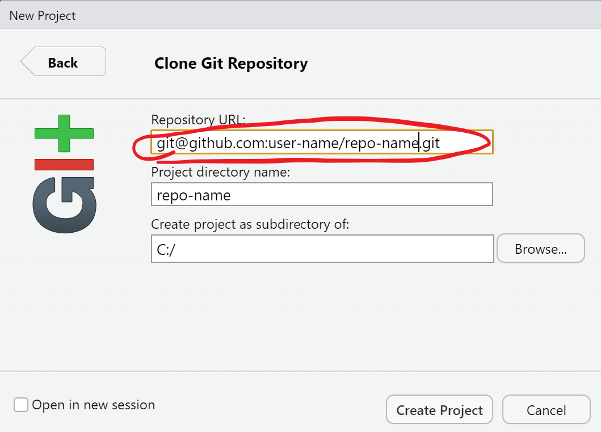Click the 'Open in new session' label text
Viewport: 601px width, 432px height.
click(94, 405)
